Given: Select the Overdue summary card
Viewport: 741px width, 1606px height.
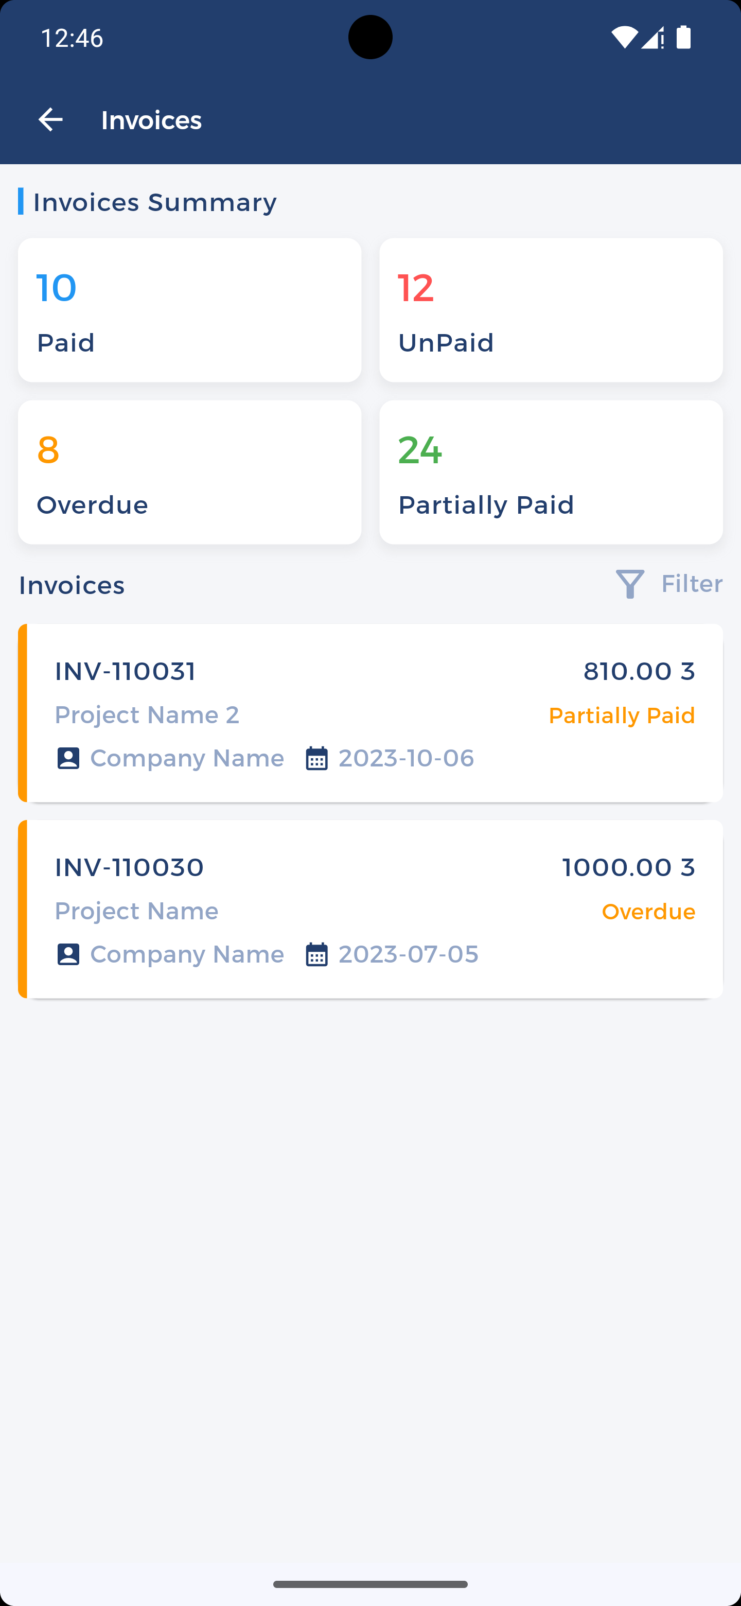Looking at the screenshot, I should 189,472.
